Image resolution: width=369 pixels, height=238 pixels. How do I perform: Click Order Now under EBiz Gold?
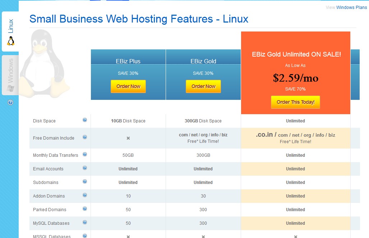[203, 86]
